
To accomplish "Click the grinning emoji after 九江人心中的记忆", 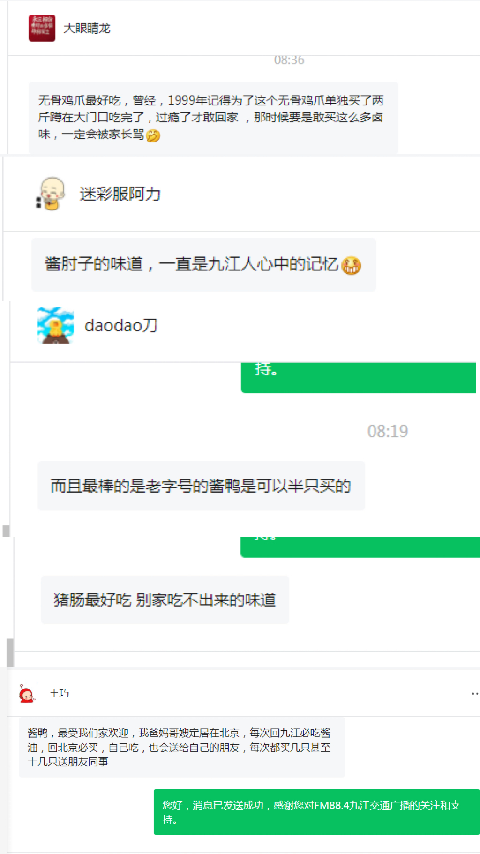I will click(x=351, y=266).
